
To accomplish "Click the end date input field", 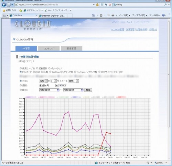I will (72, 90).
